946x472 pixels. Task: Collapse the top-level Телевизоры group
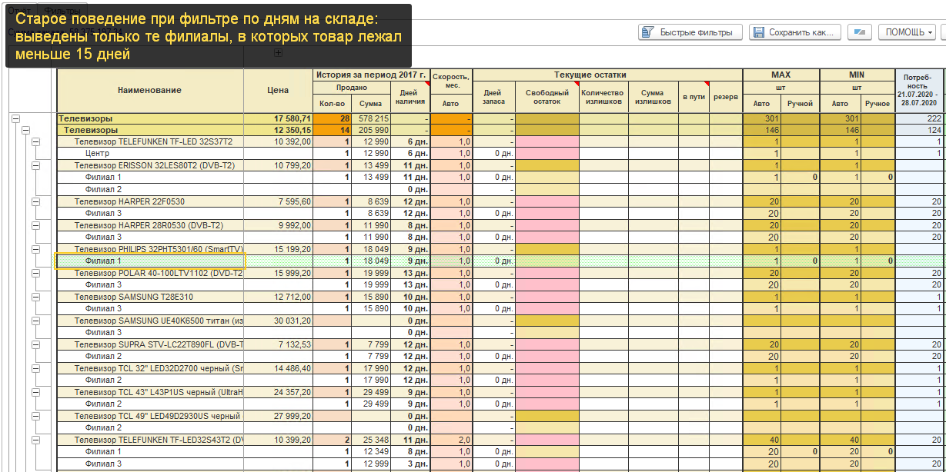tap(15, 119)
